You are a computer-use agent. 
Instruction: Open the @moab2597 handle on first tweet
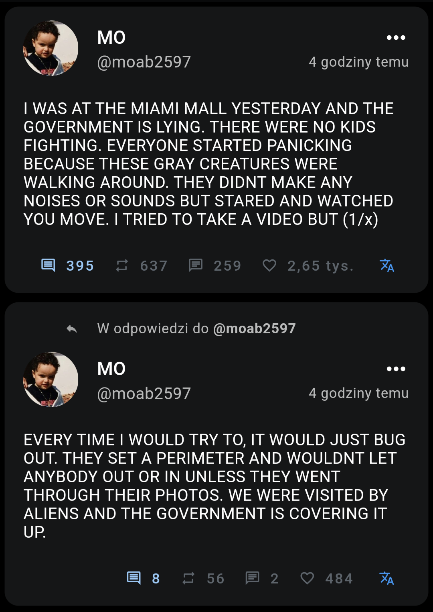pos(144,62)
